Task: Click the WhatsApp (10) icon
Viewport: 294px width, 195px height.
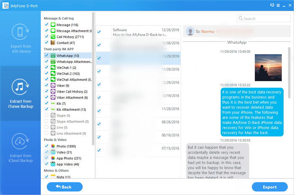Action: click(x=53, y=55)
